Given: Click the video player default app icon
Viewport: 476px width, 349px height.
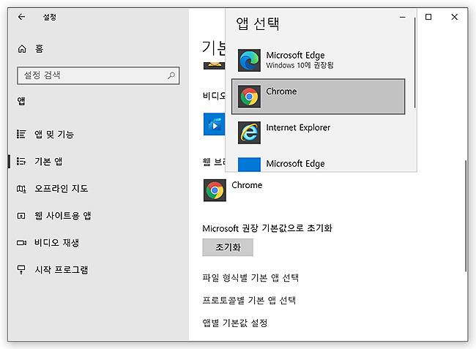Looking at the screenshot, I should [x=215, y=124].
